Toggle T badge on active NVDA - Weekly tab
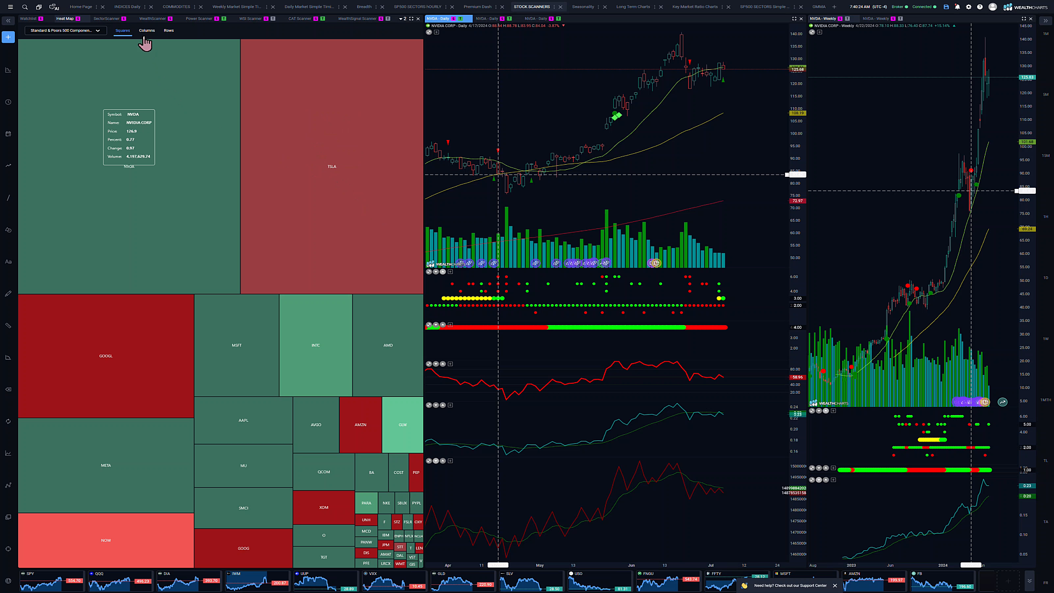The image size is (1054, 593). 847,19
